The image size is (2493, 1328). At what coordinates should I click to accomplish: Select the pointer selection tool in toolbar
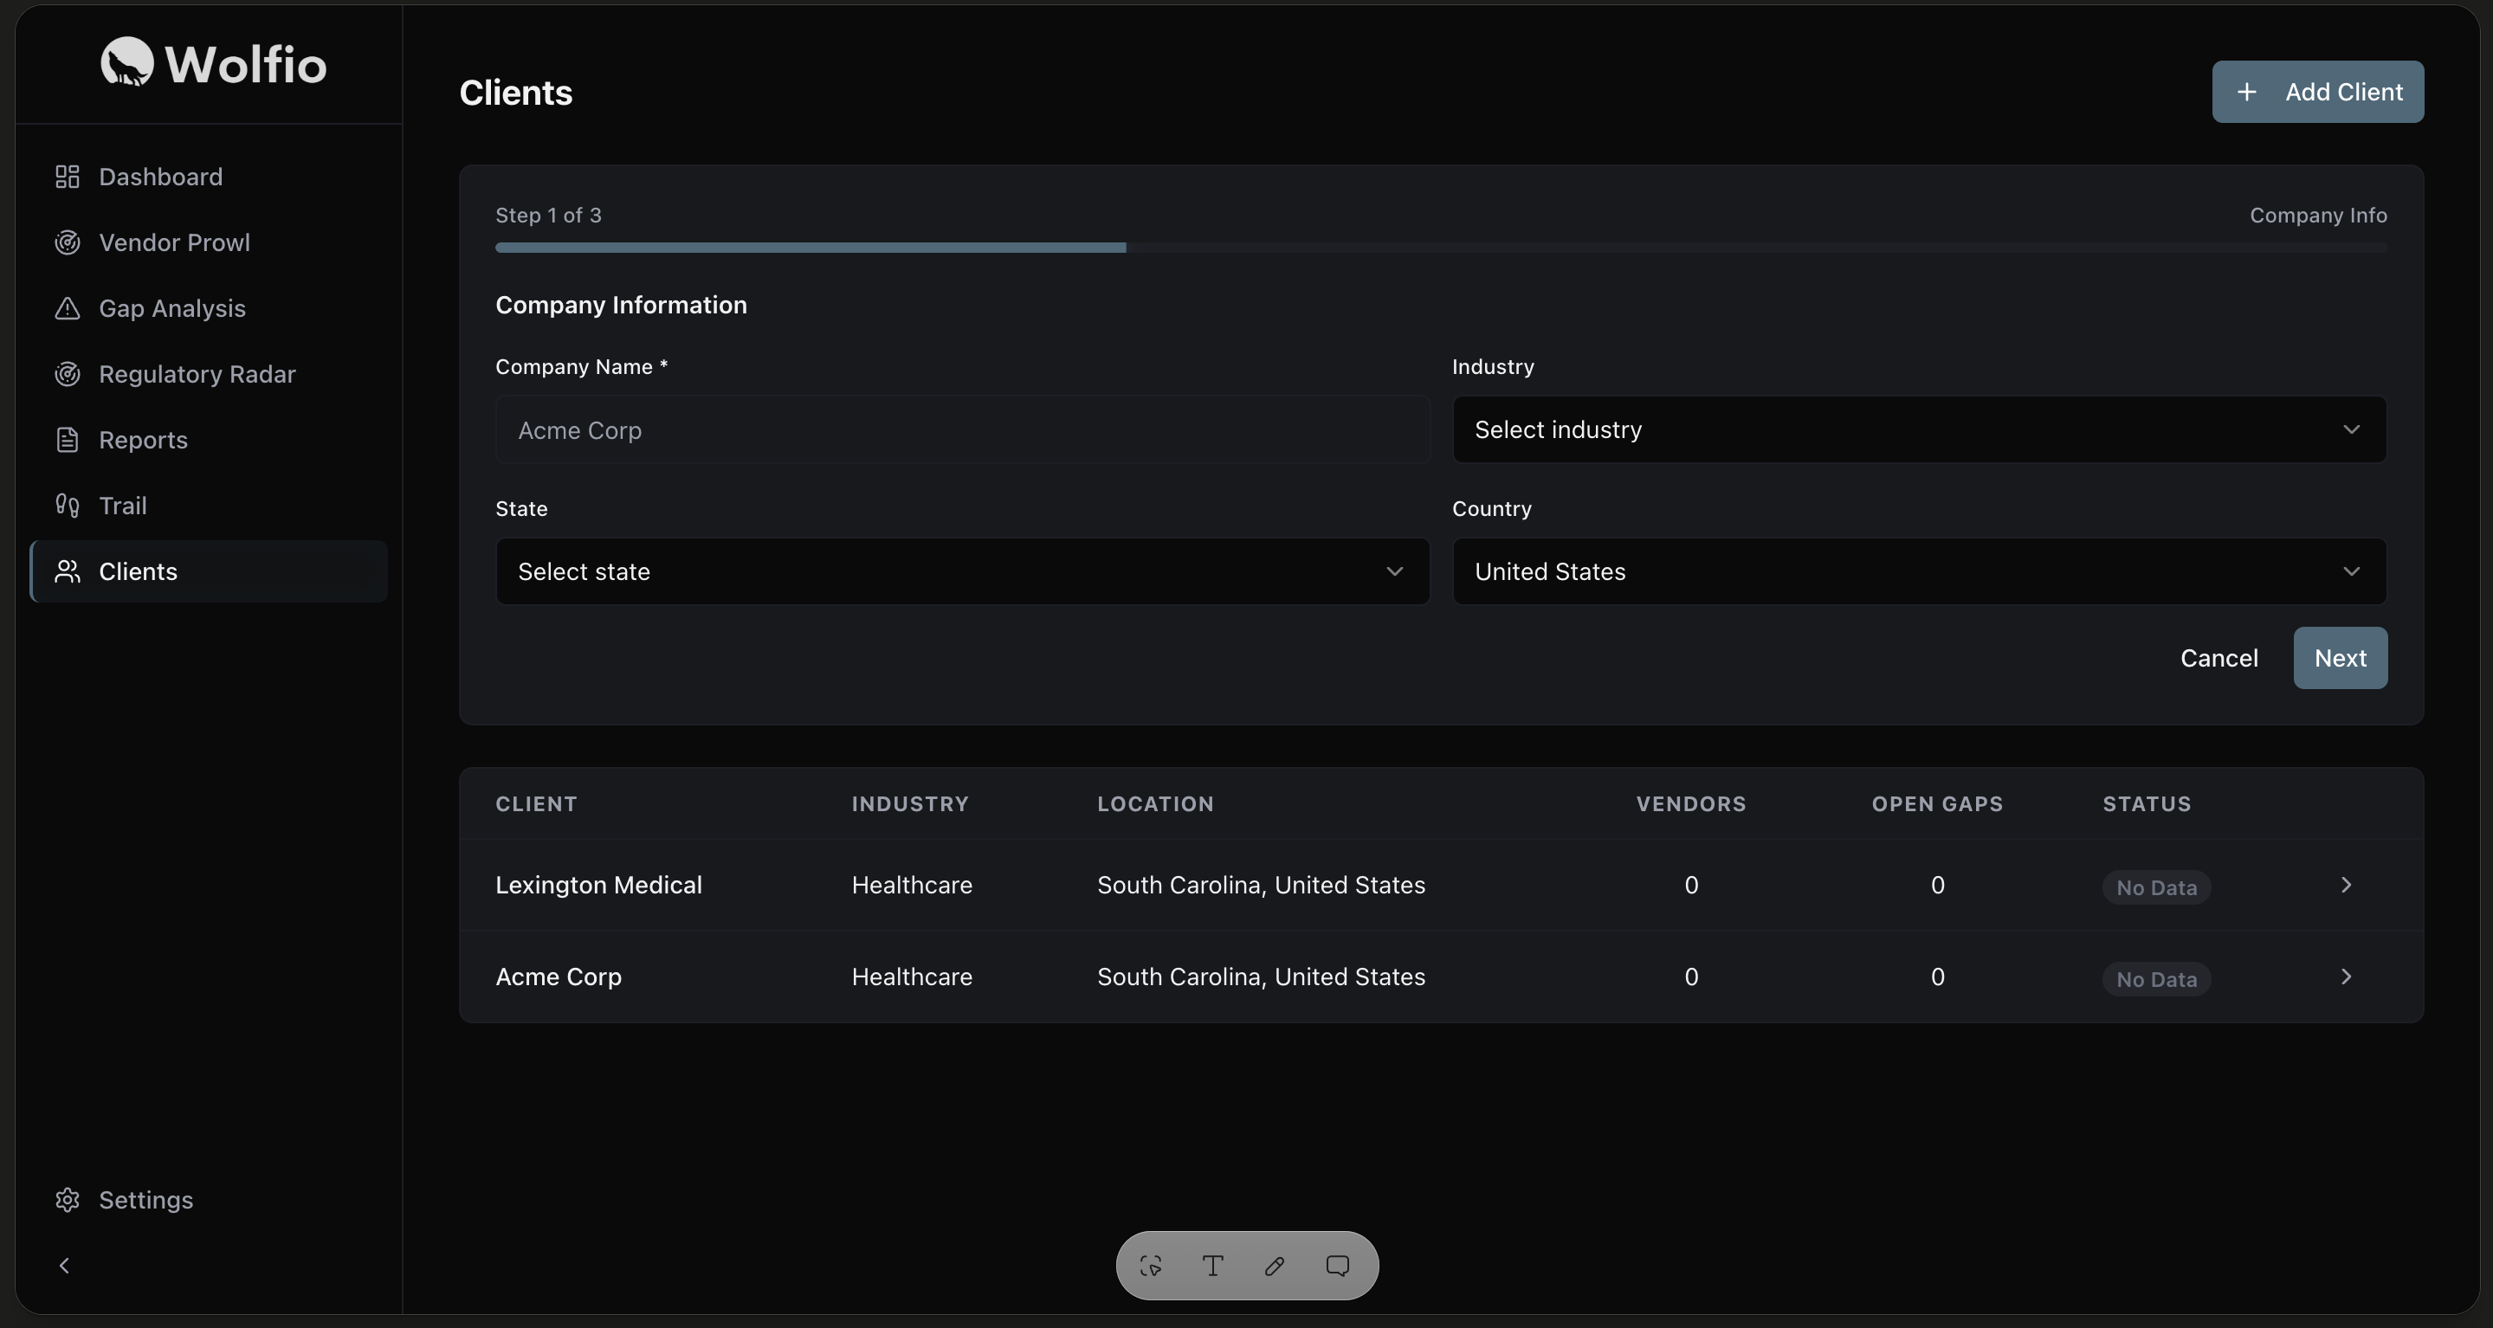point(1151,1266)
